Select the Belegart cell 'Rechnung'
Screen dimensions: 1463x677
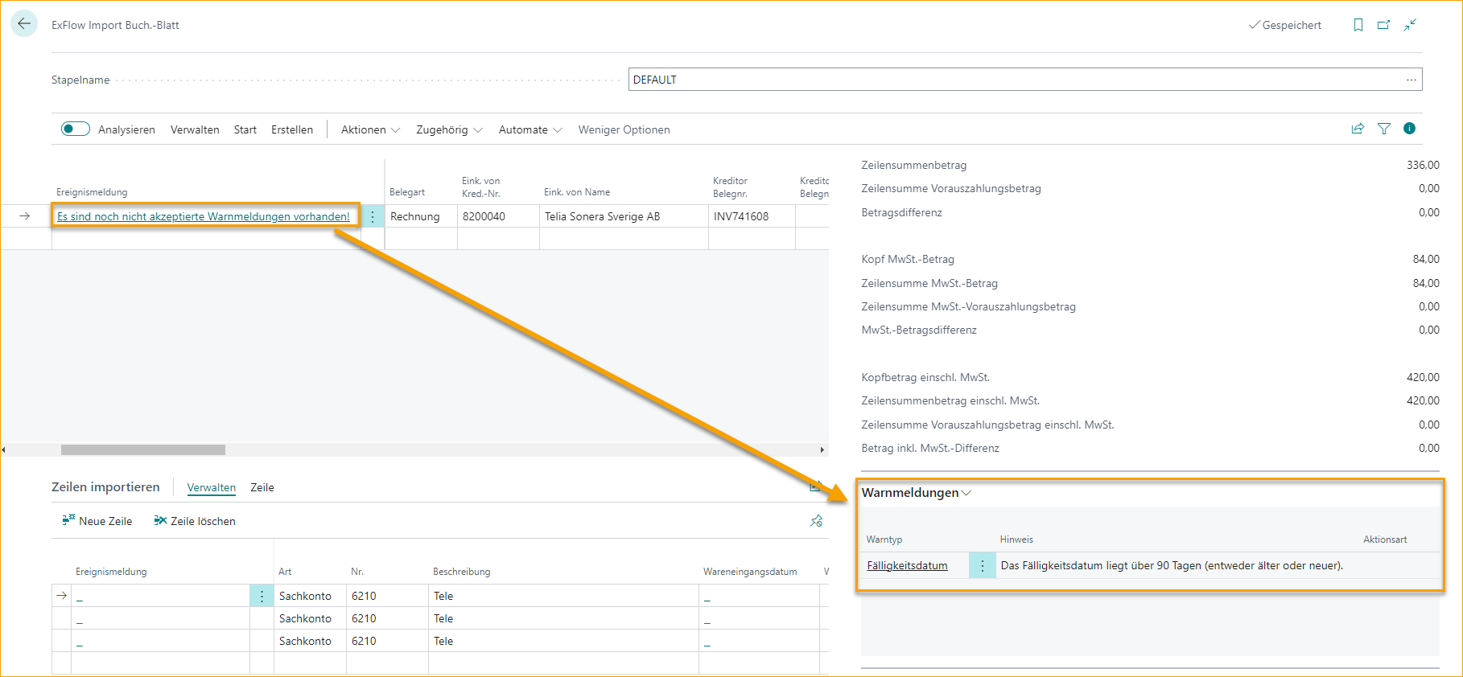click(x=421, y=216)
